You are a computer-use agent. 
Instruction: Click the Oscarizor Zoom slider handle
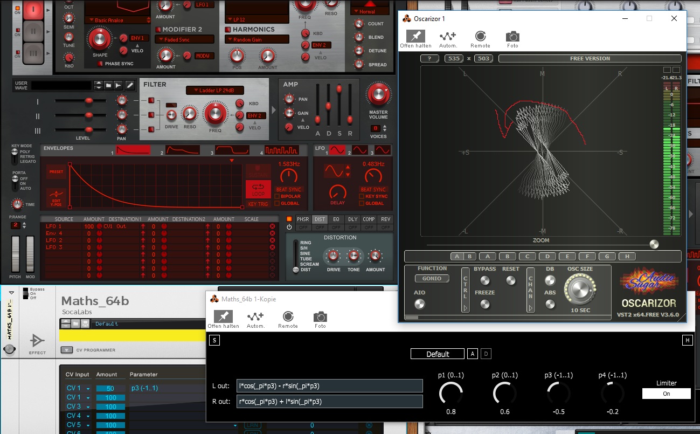point(654,244)
